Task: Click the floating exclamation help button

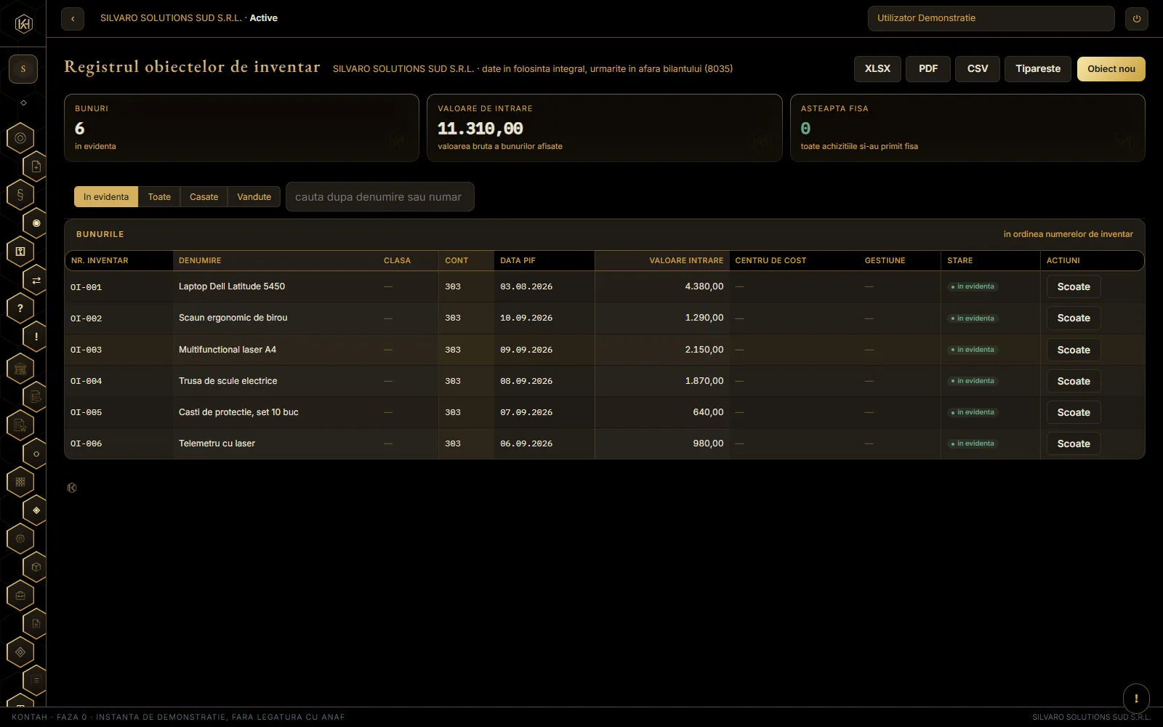Action: click(x=1136, y=699)
